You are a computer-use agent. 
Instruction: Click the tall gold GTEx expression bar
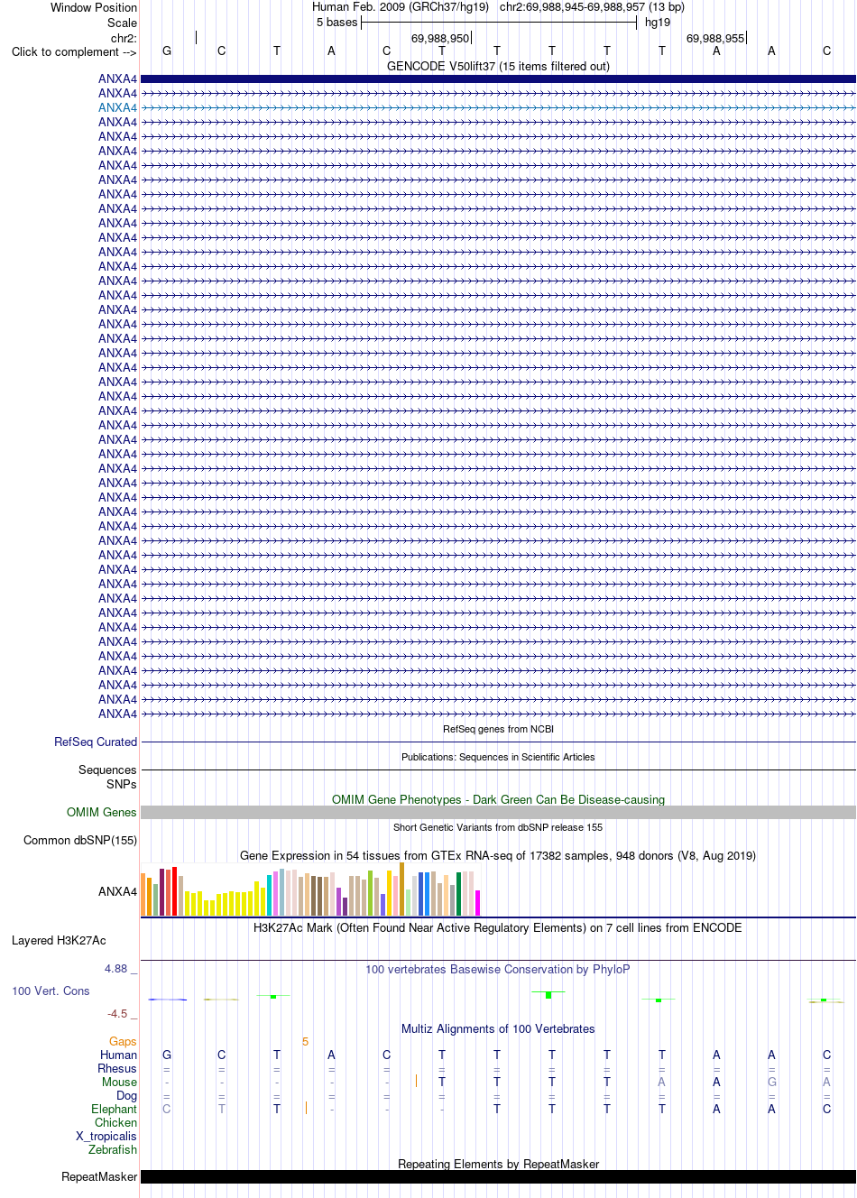[x=402, y=889]
